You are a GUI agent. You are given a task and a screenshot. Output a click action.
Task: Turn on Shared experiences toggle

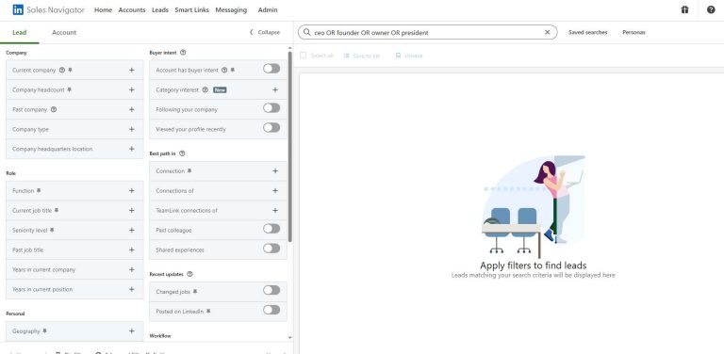pos(271,249)
